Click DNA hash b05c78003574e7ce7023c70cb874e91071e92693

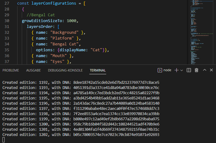pyautogui.click(x=116, y=135)
